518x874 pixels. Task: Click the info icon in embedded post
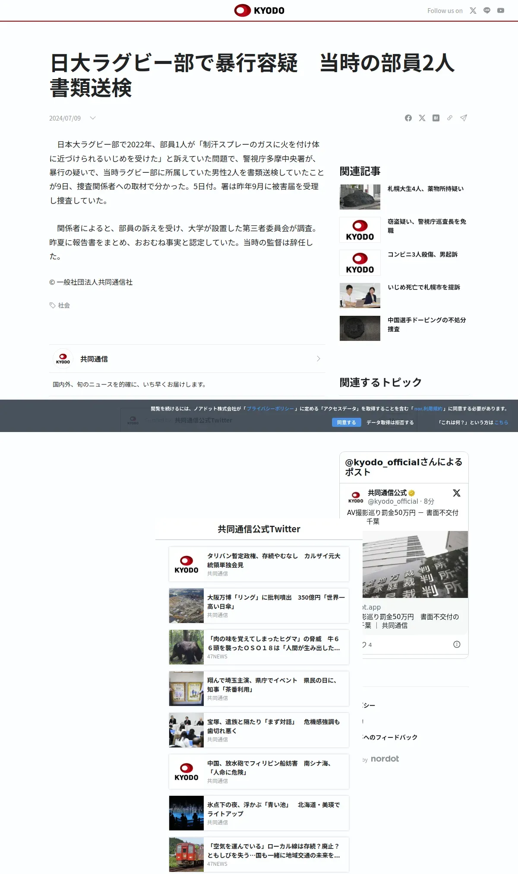click(x=457, y=645)
